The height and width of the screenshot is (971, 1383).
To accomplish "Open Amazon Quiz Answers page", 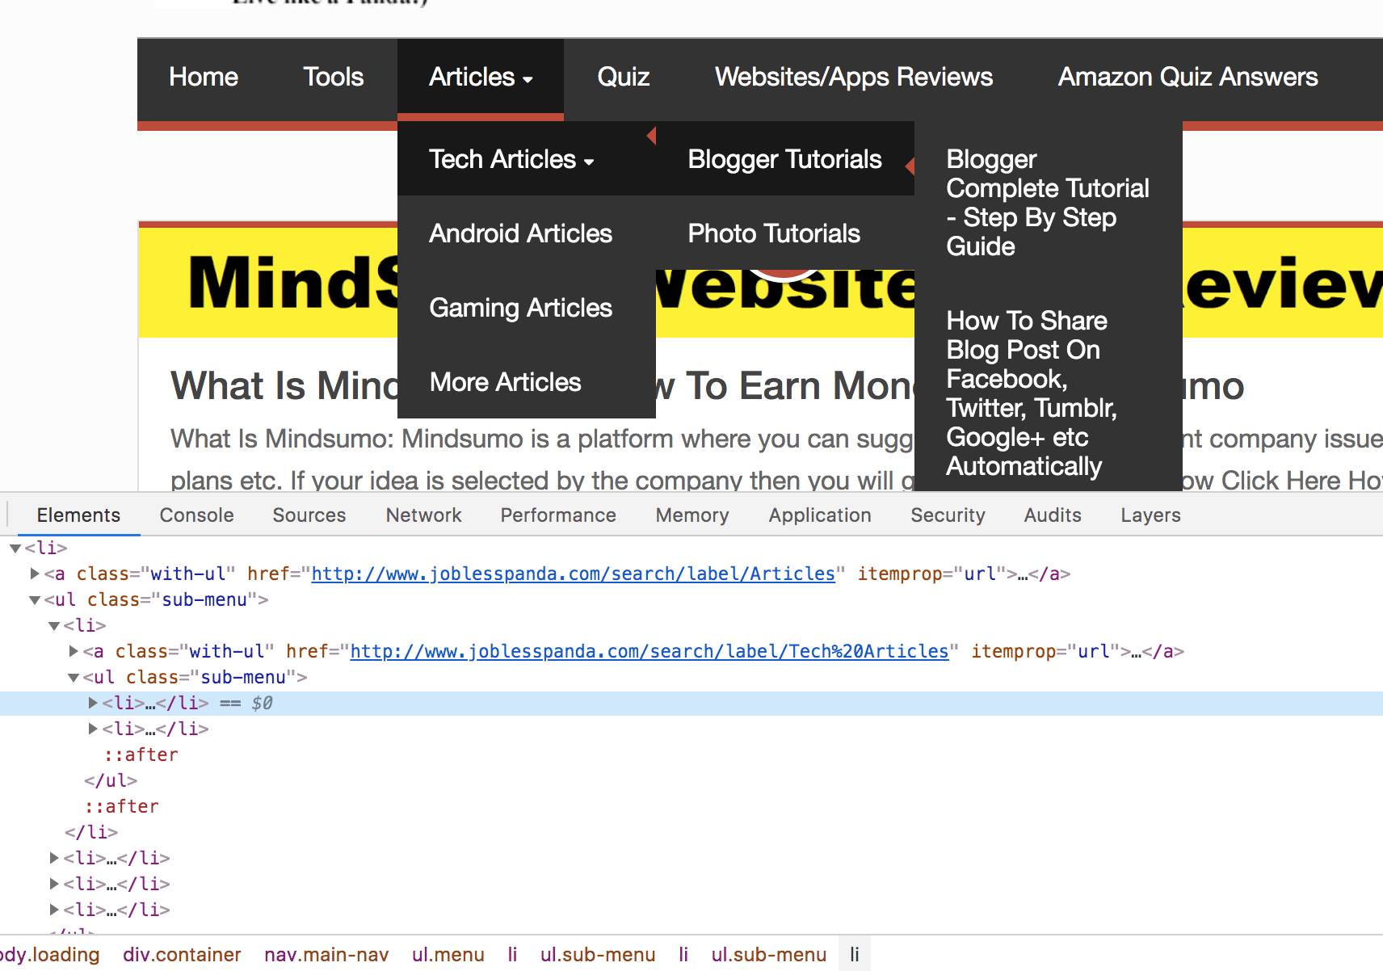I will click(x=1188, y=78).
